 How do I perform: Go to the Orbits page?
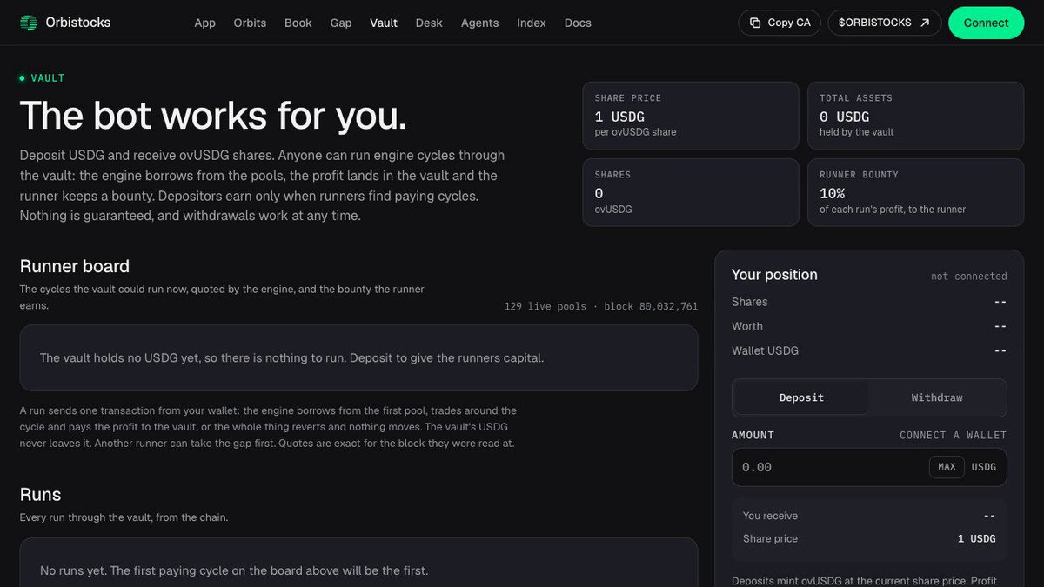pos(251,23)
